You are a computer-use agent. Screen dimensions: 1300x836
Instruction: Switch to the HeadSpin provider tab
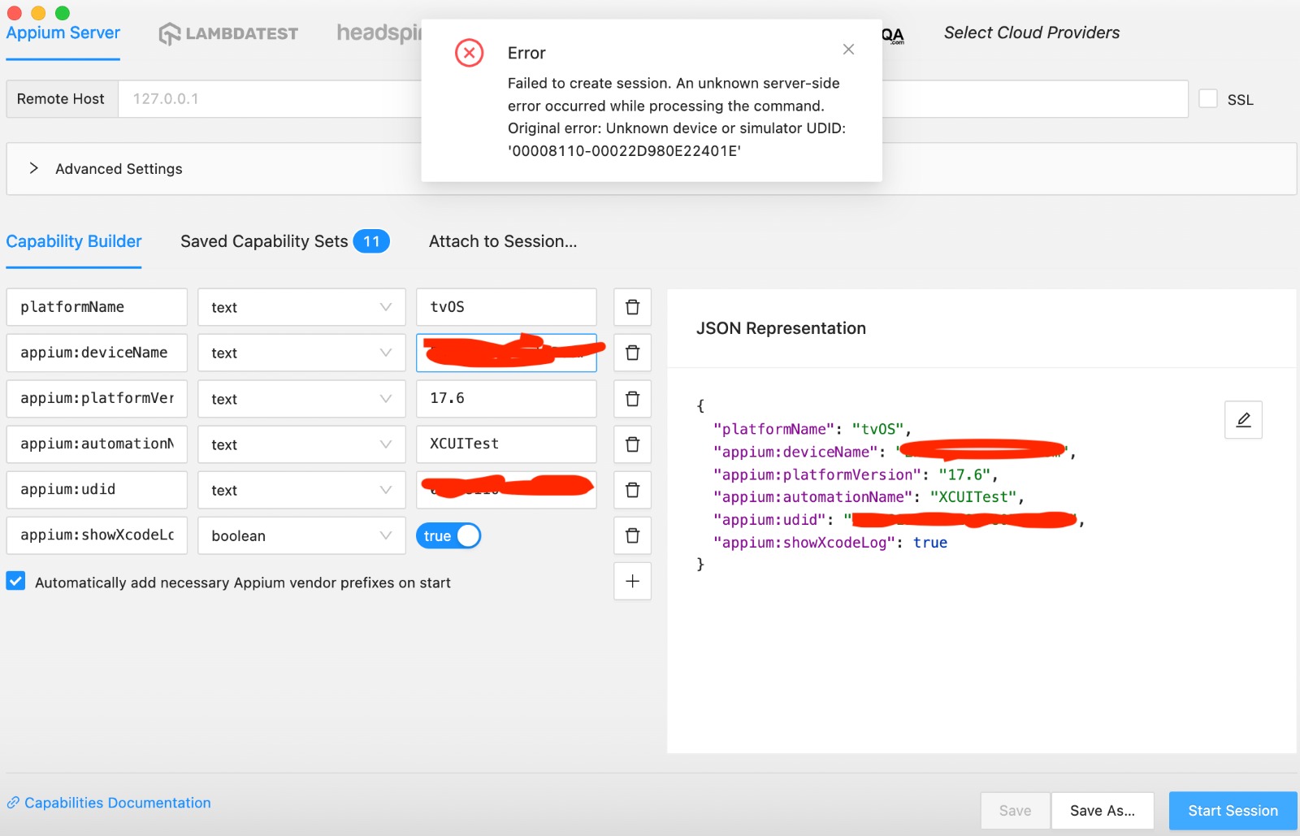tap(379, 33)
